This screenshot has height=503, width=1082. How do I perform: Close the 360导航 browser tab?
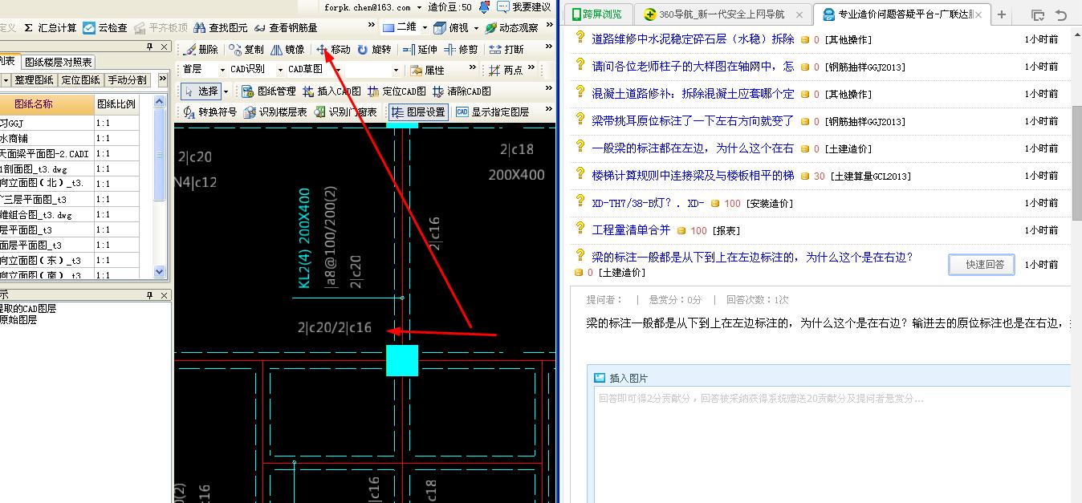click(x=800, y=14)
